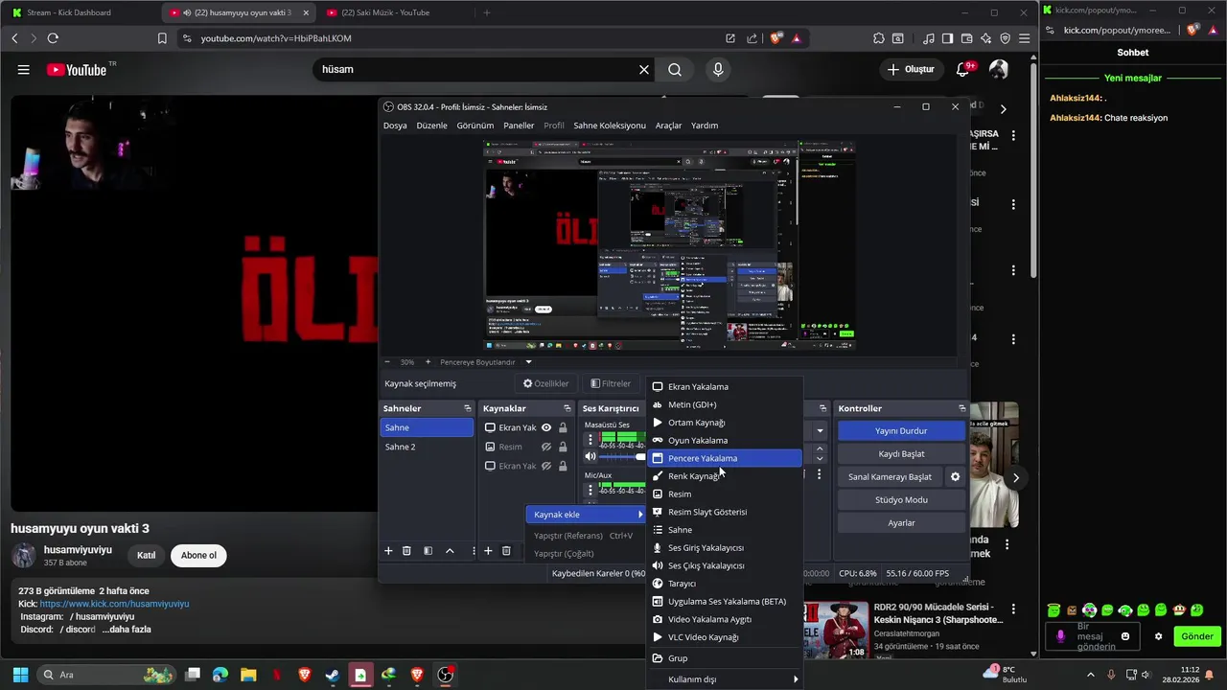
Task: Decrease transition duration stepper down arrow
Action: tap(820, 459)
